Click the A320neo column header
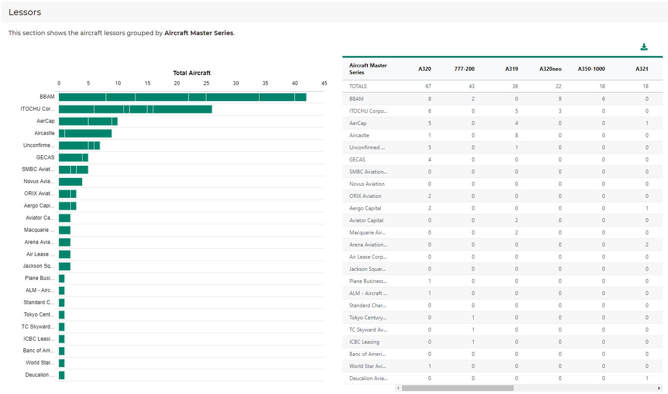Viewport: 668px width, 394px height. click(550, 69)
